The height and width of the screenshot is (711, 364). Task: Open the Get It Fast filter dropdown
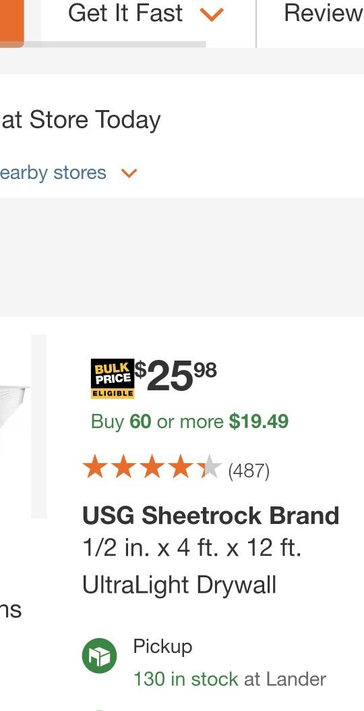pos(146,14)
